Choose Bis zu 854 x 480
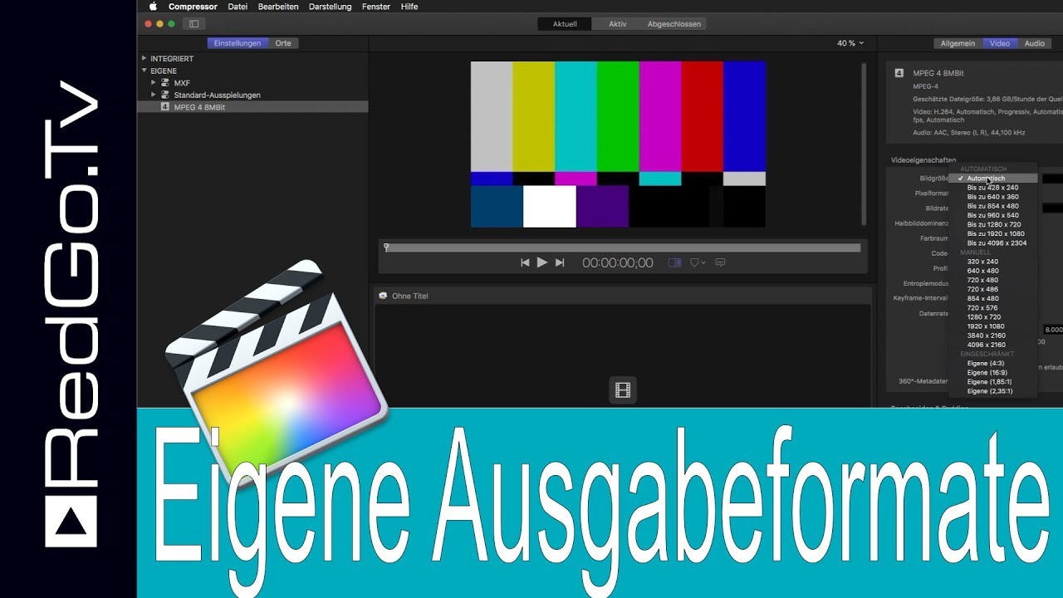Image resolution: width=1063 pixels, height=598 pixels. click(x=993, y=206)
